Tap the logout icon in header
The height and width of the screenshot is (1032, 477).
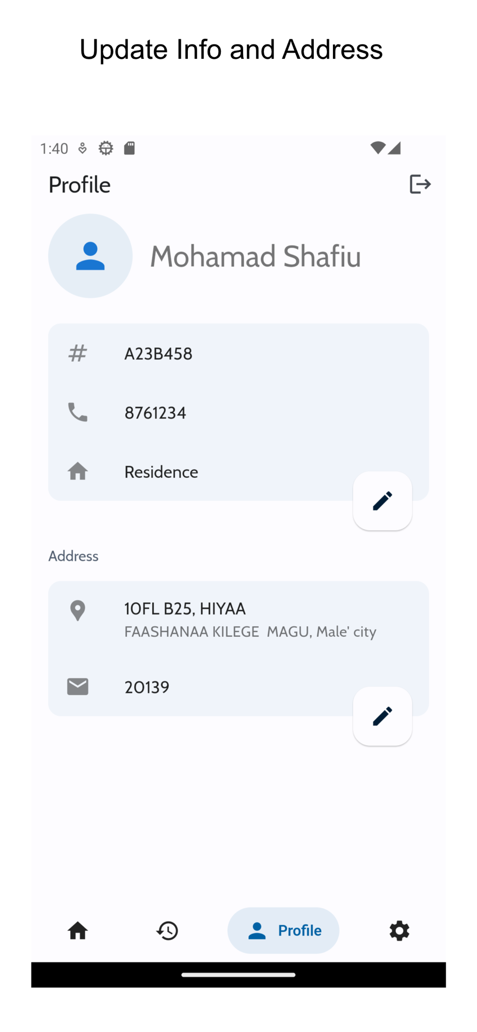tap(420, 184)
